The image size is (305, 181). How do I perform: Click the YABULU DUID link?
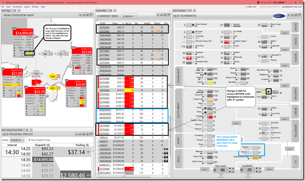(104, 138)
